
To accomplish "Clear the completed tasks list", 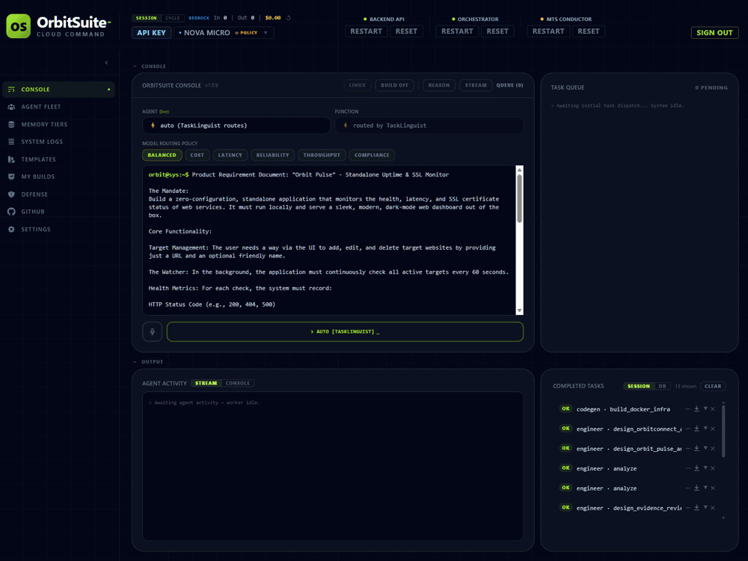I will click(713, 387).
